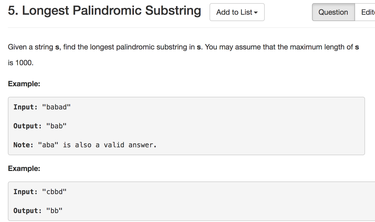Click the problem description paragraph

[x=183, y=55]
